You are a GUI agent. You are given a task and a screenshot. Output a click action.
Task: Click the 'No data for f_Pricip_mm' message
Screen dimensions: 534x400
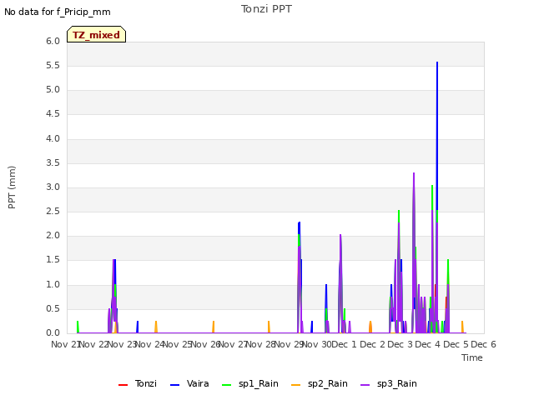(58, 12)
